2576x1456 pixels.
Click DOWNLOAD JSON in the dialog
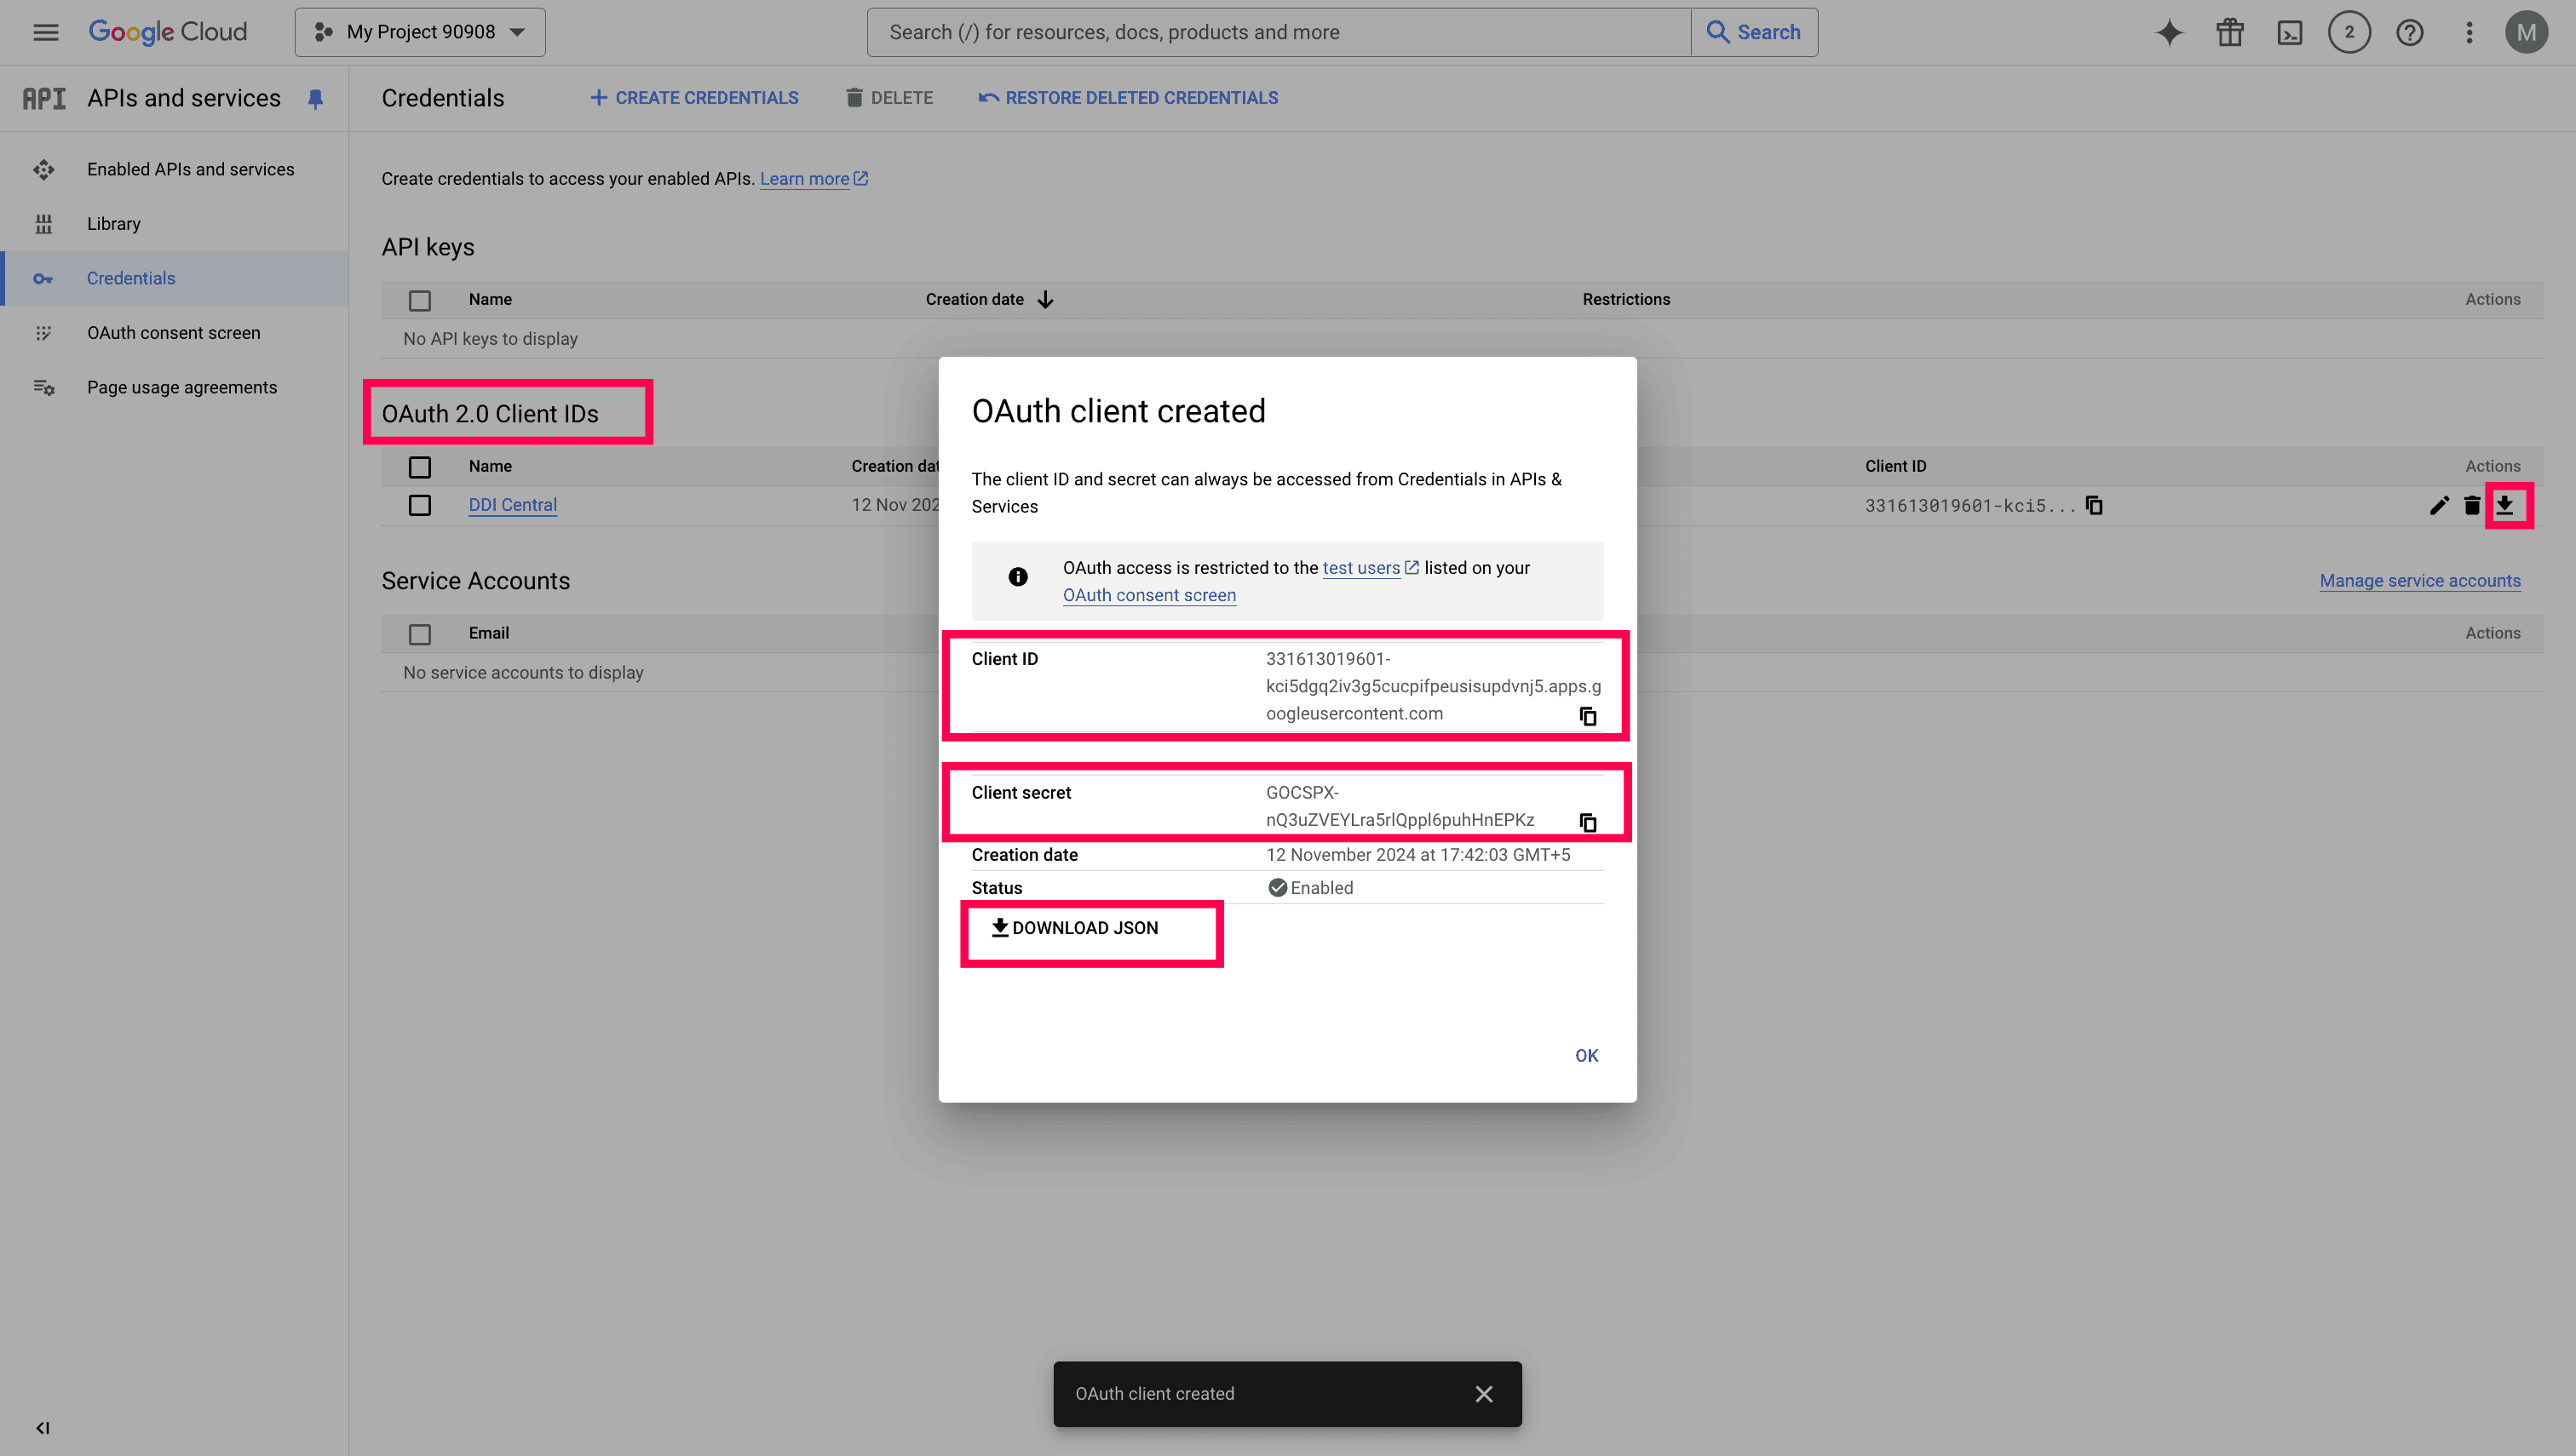point(1074,928)
